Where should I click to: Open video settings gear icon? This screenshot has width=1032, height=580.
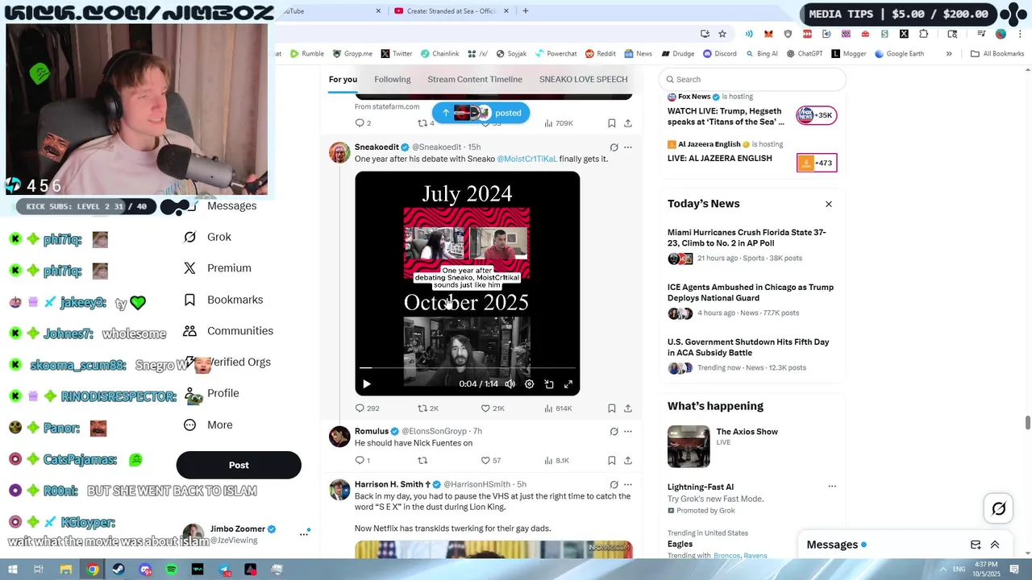pyautogui.click(x=529, y=384)
